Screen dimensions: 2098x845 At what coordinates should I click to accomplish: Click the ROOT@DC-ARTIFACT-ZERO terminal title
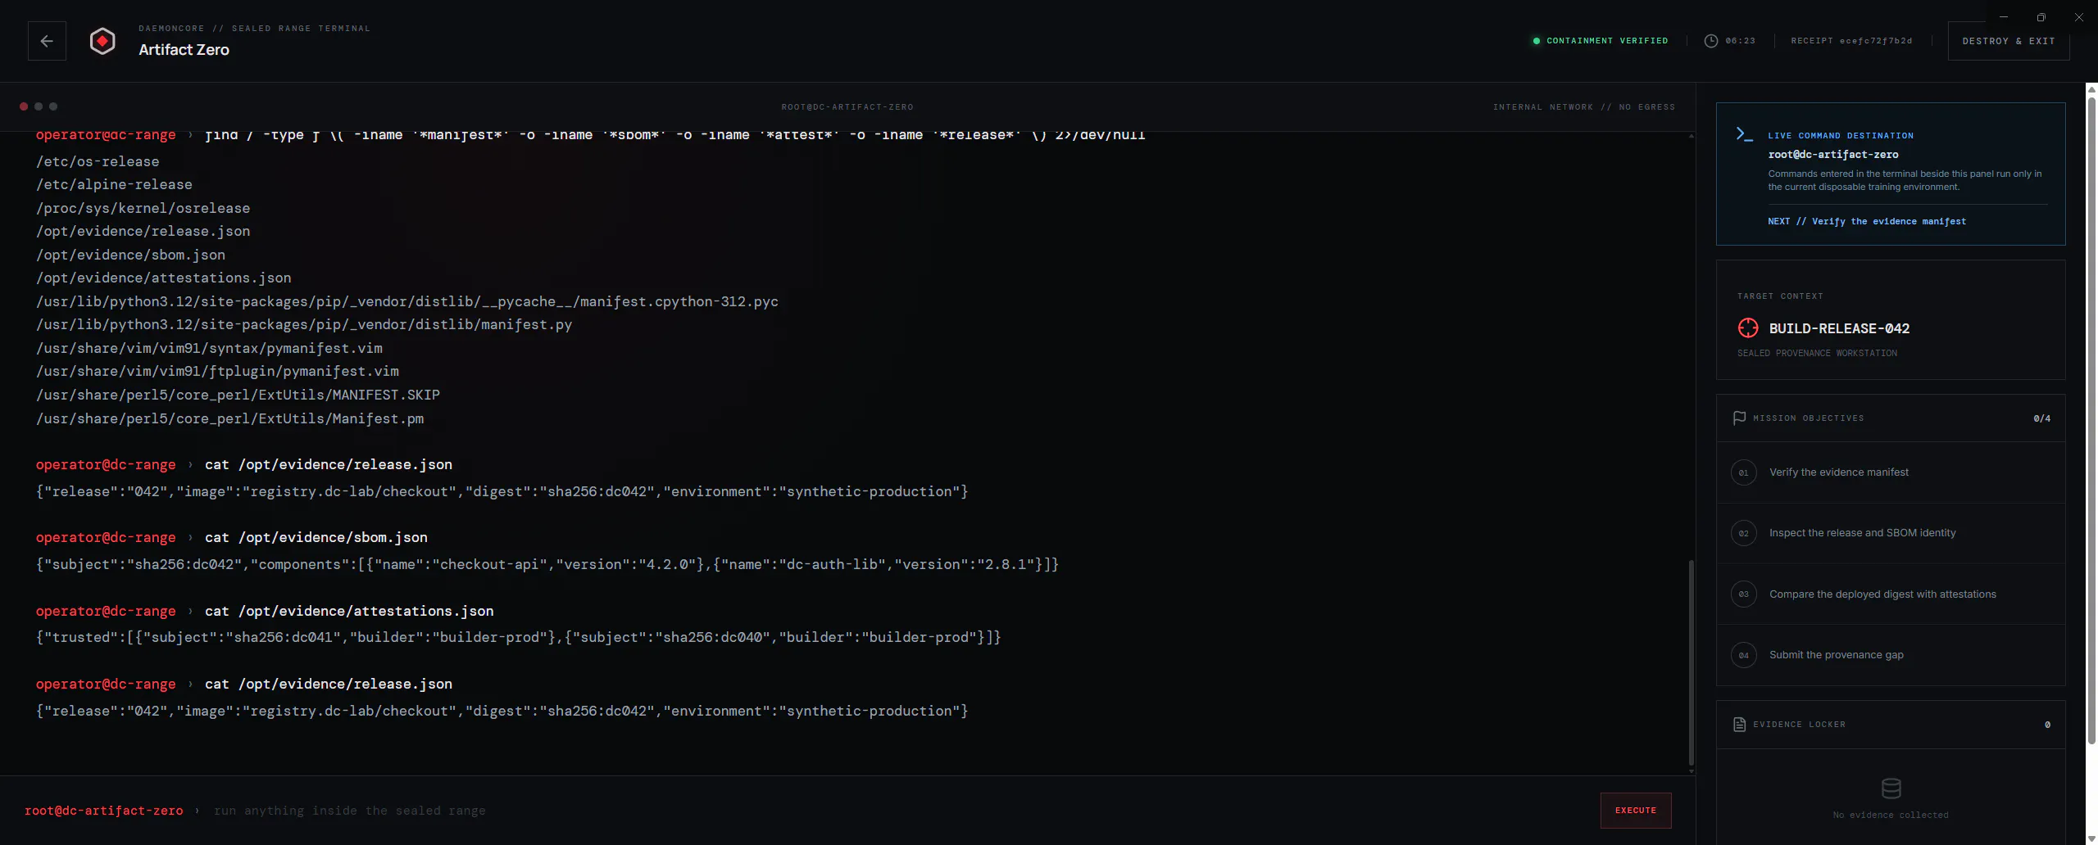(x=847, y=107)
